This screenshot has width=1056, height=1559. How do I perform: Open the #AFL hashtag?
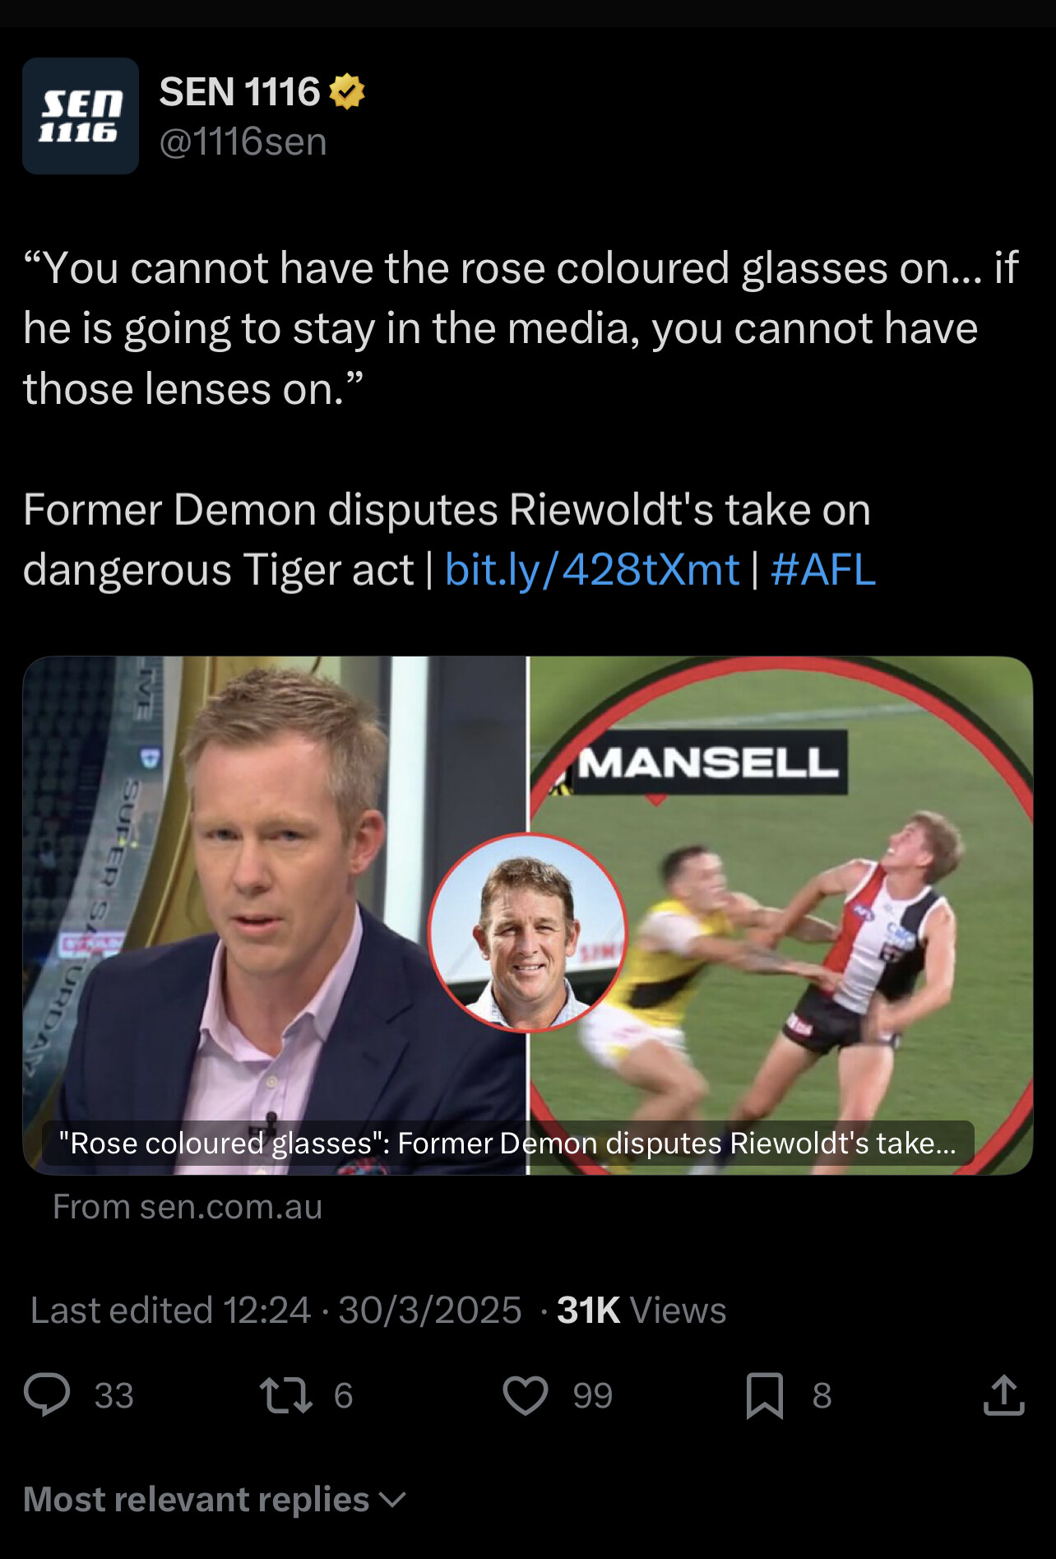[x=823, y=569]
